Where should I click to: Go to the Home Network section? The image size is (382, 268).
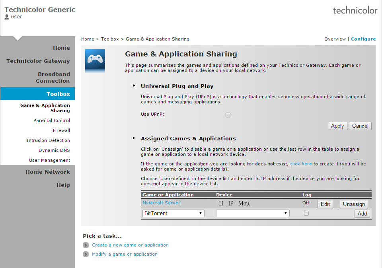[x=48, y=172]
